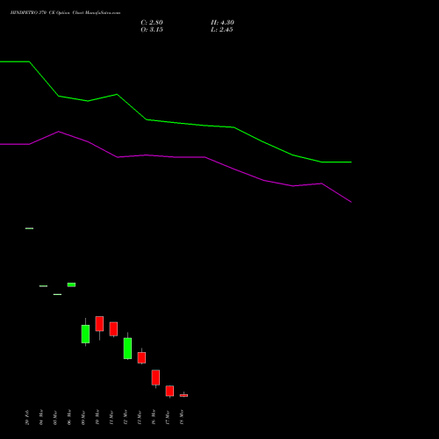Viewport: 439px width, 439px height.
Task: Click the small red candle above 18 Mar
Action: point(184,395)
